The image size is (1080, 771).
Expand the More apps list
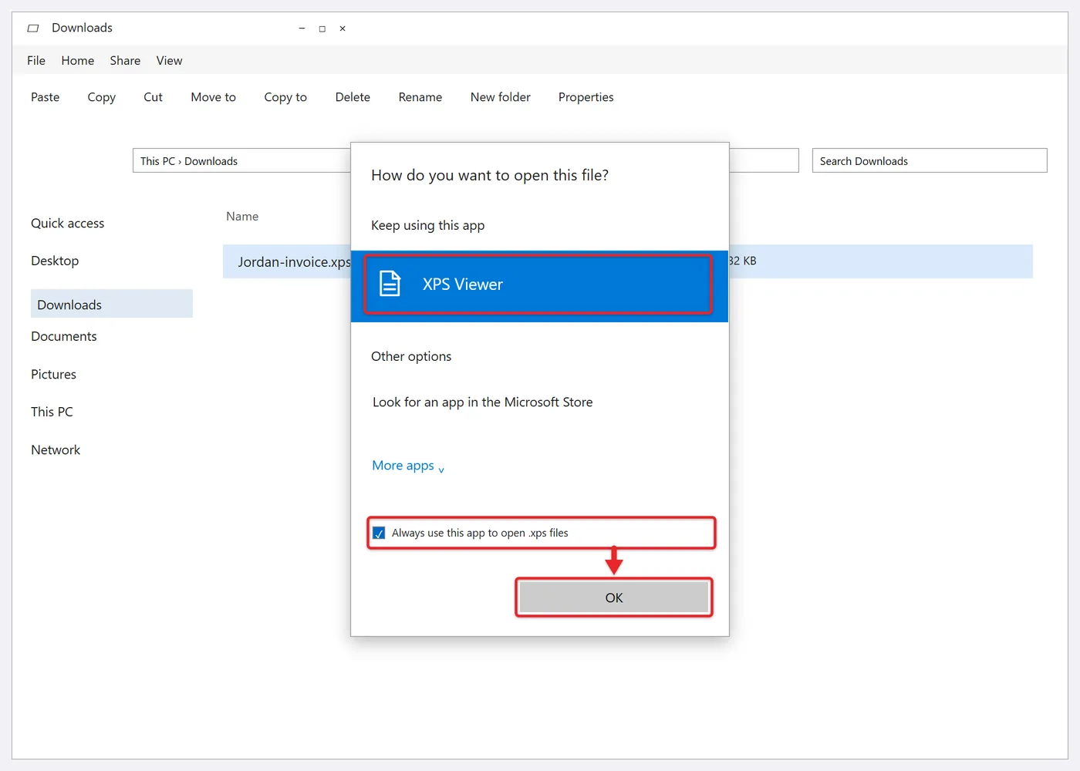(x=408, y=466)
